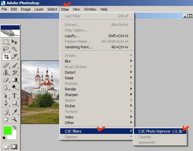Viewport: 193px width, 151px height.
Task: Click the church photo canvas
Action: tap(40, 92)
